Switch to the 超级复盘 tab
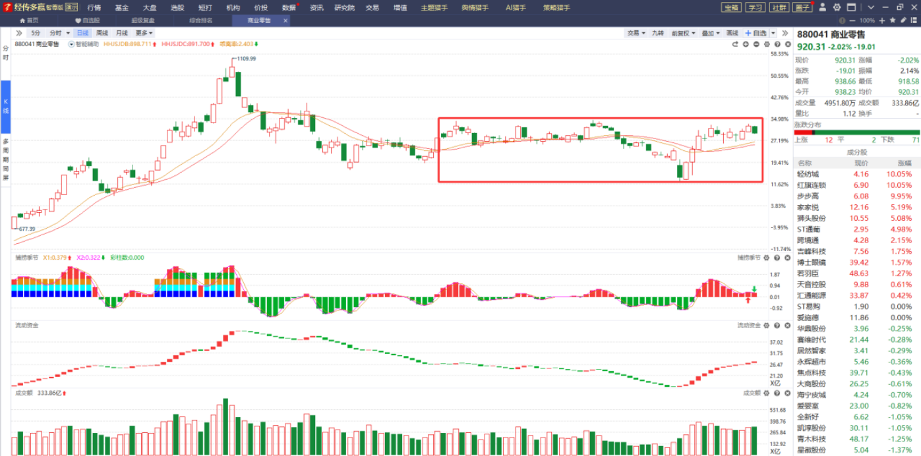Screen dimensions: 921x456 coord(142,20)
